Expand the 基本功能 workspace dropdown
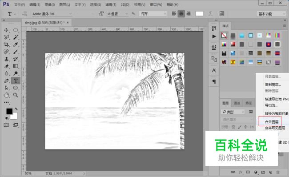Viewport: 289px width, 177px height. (x=271, y=14)
